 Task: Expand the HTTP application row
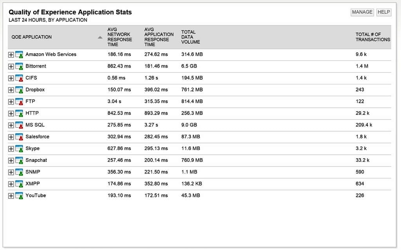point(11,114)
